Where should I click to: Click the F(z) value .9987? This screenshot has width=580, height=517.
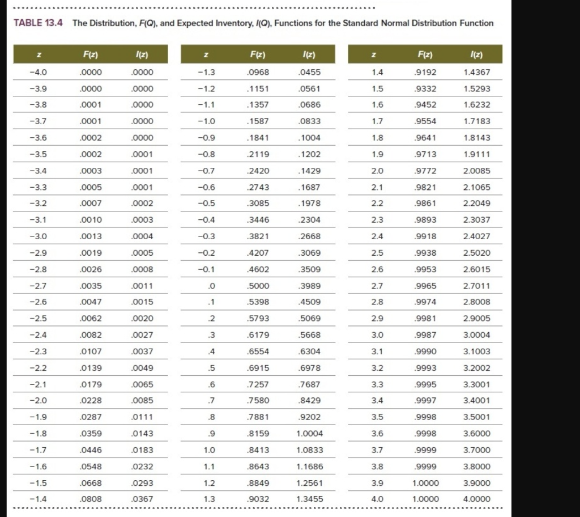coord(425,335)
